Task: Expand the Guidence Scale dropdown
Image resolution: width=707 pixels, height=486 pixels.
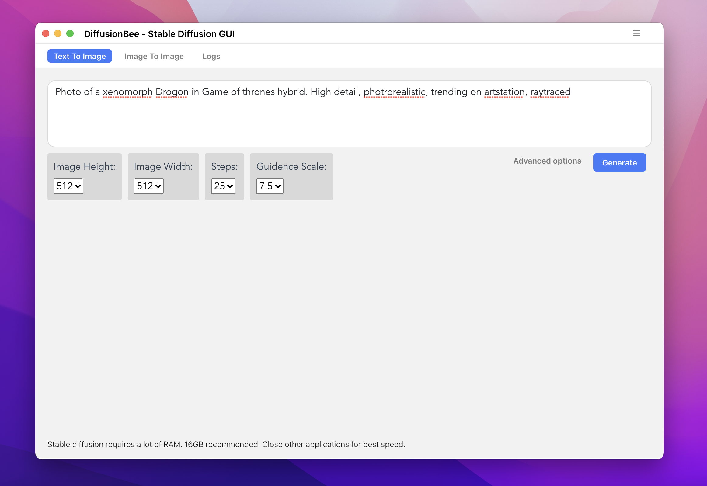Action: click(x=270, y=186)
